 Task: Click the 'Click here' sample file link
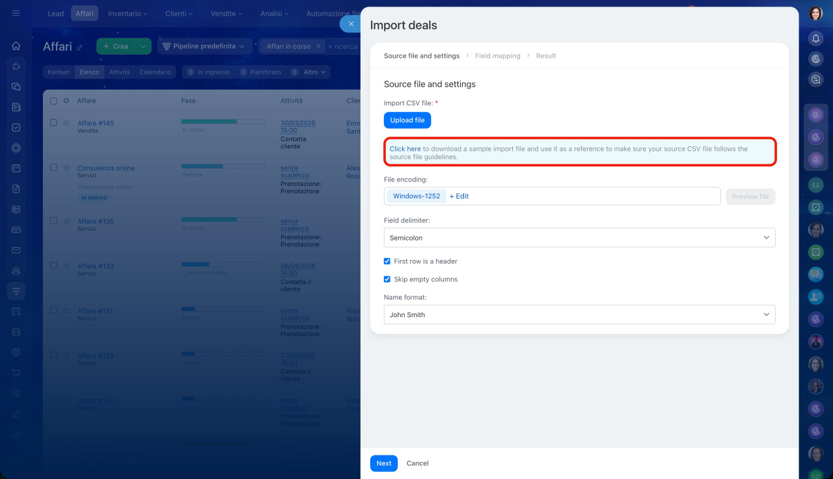(405, 149)
